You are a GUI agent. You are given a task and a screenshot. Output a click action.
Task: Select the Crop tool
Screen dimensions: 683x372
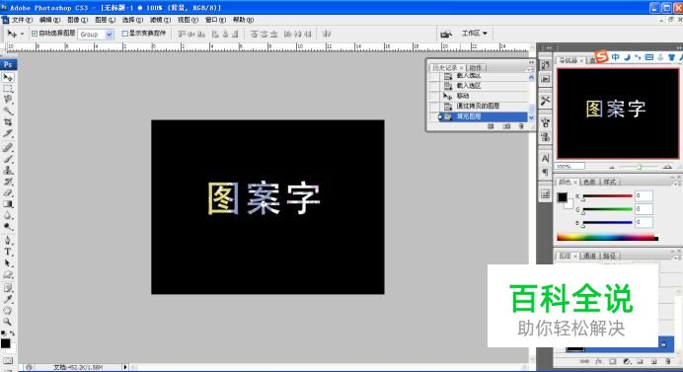point(8,122)
